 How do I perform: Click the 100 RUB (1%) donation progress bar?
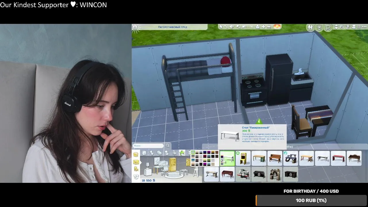(x=311, y=200)
